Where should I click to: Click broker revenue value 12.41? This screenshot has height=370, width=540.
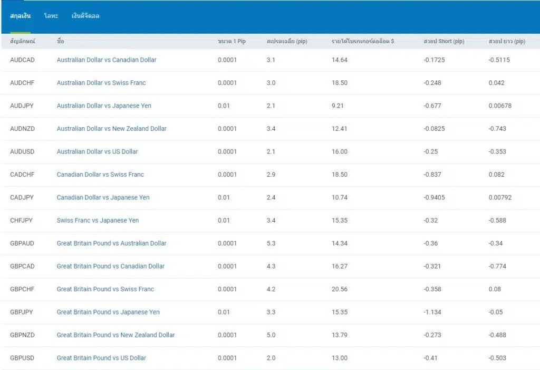340,129
